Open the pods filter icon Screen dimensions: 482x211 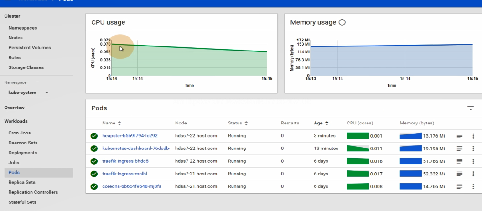(470, 108)
